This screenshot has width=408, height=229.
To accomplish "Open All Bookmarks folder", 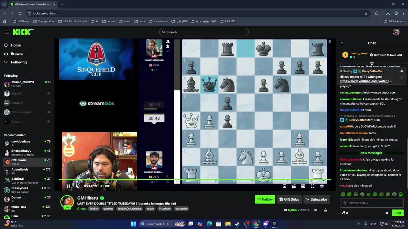I will [x=394, y=21].
